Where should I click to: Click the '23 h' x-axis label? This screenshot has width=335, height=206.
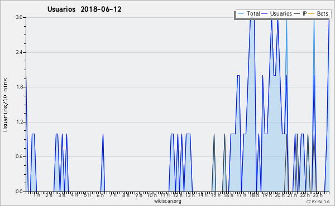click(318, 195)
